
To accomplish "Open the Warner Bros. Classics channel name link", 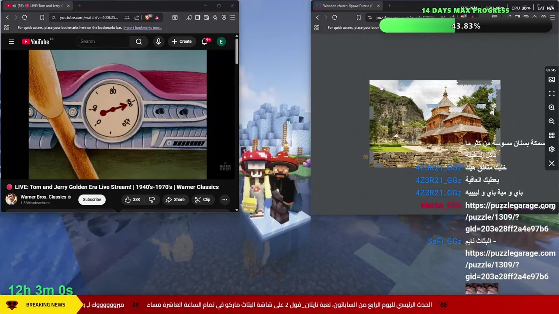I will (43, 197).
